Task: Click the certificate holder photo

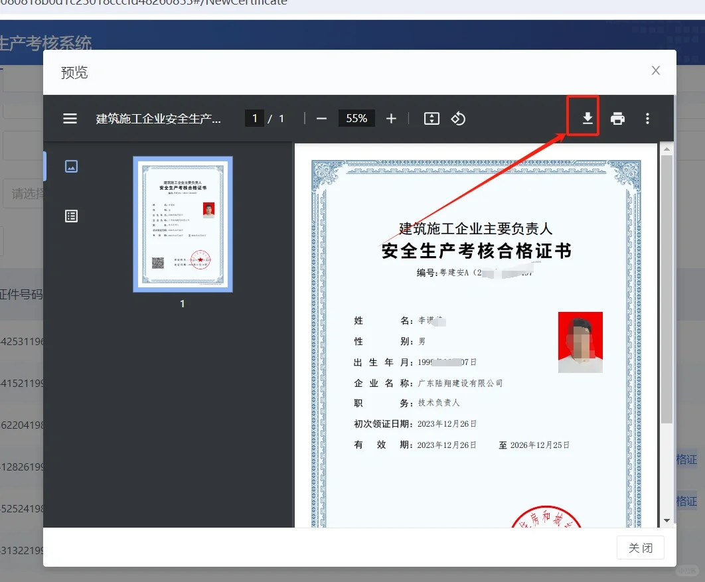Action: [x=580, y=342]
